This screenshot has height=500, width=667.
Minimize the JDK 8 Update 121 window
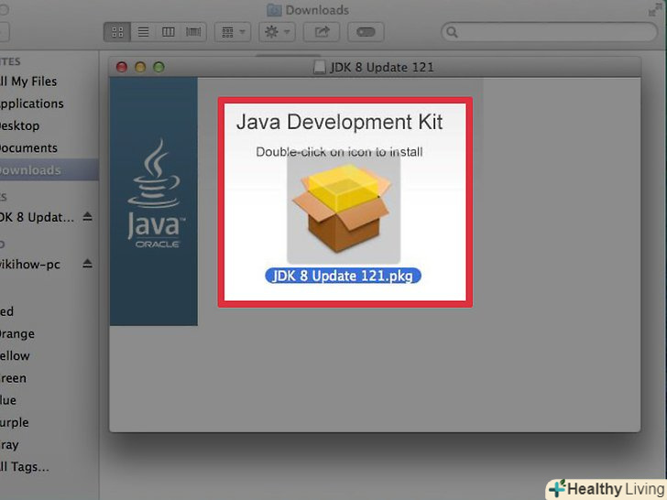(x=140, y=67)
